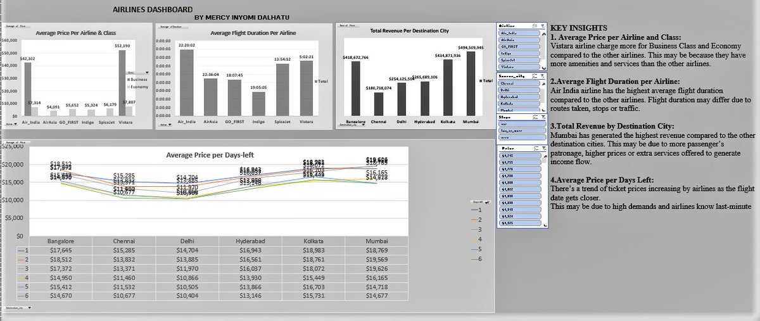
Task: Open the Days-left legend filter dropdown
Action: [480, 201]
